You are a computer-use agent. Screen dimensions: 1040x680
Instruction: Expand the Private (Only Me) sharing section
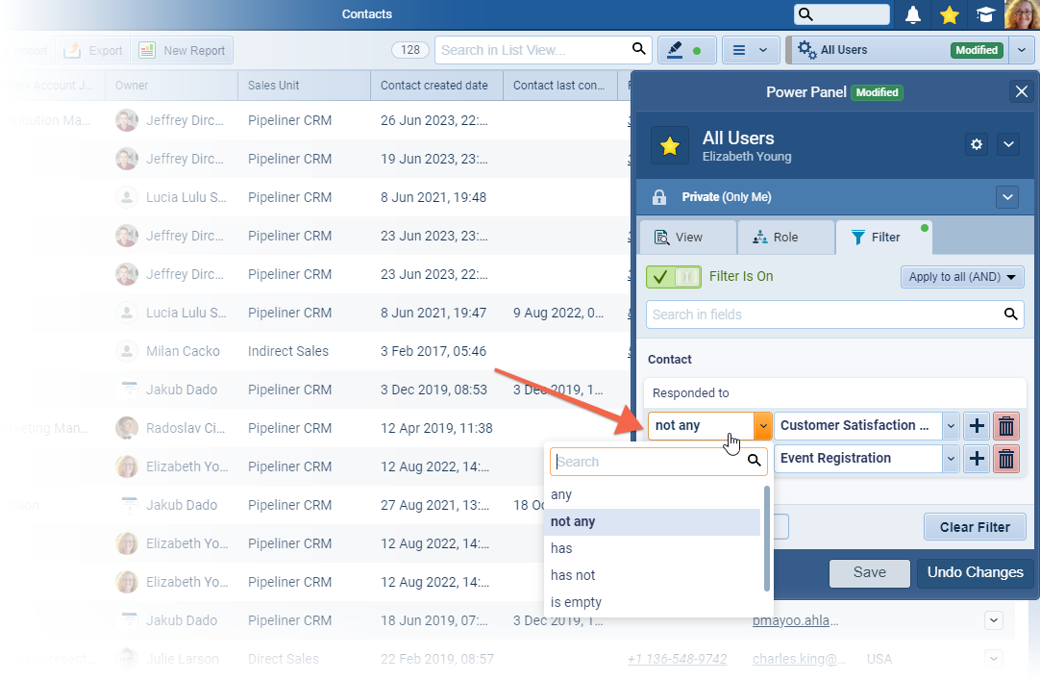(x=1006, y=197)
